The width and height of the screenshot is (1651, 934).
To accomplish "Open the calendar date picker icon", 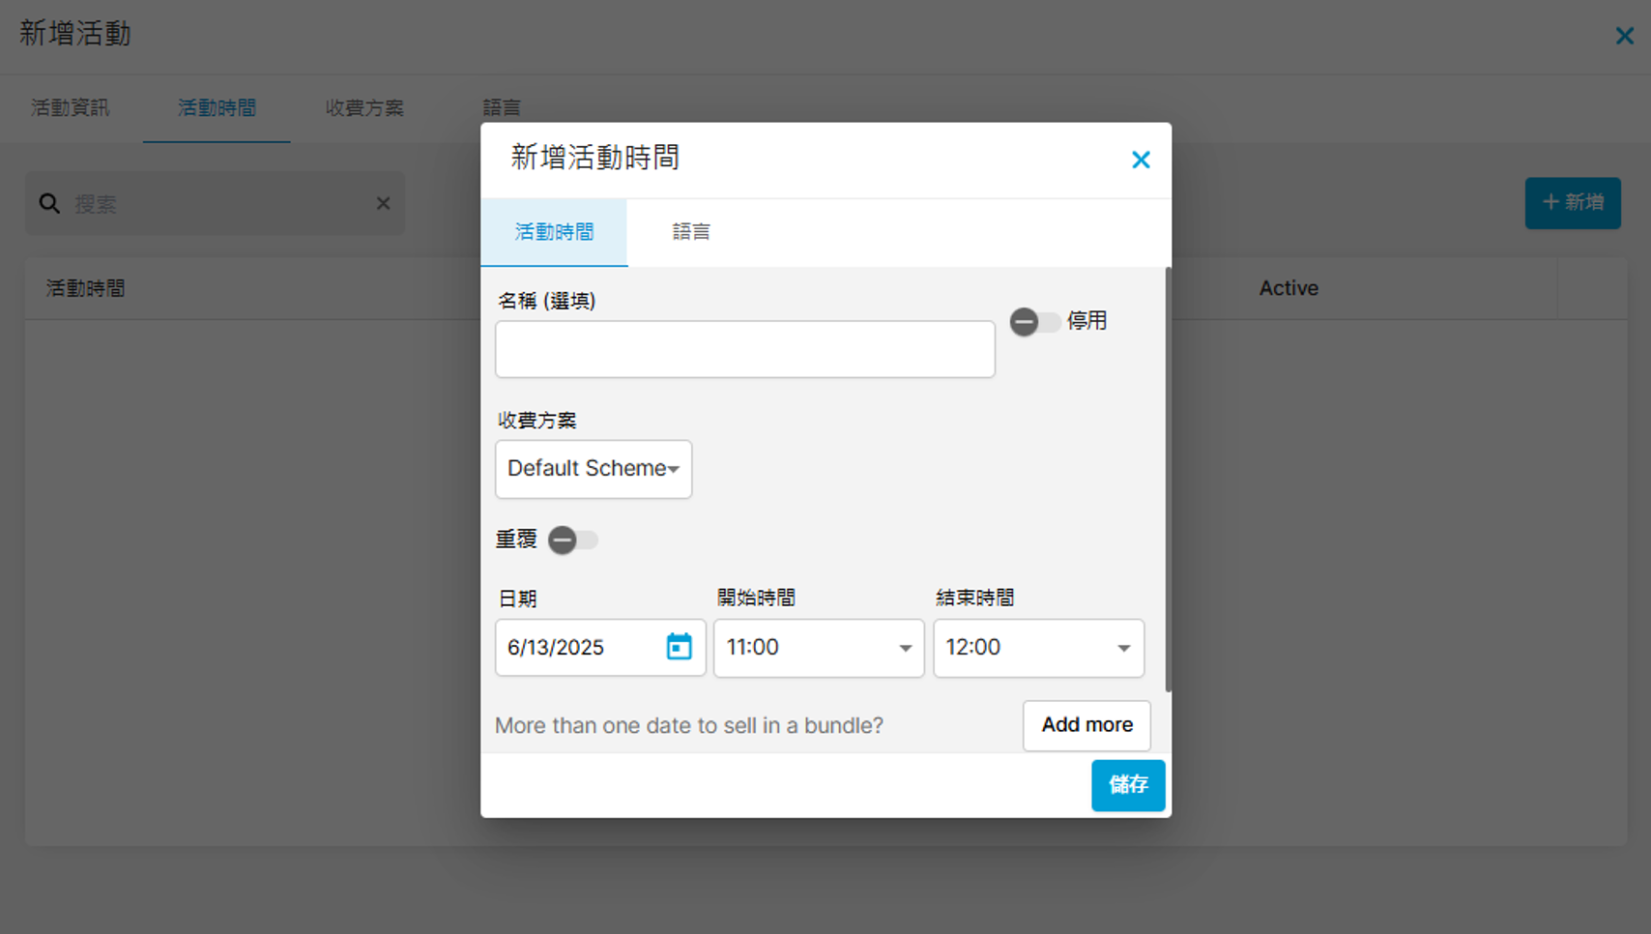I will tap(679, 647).
